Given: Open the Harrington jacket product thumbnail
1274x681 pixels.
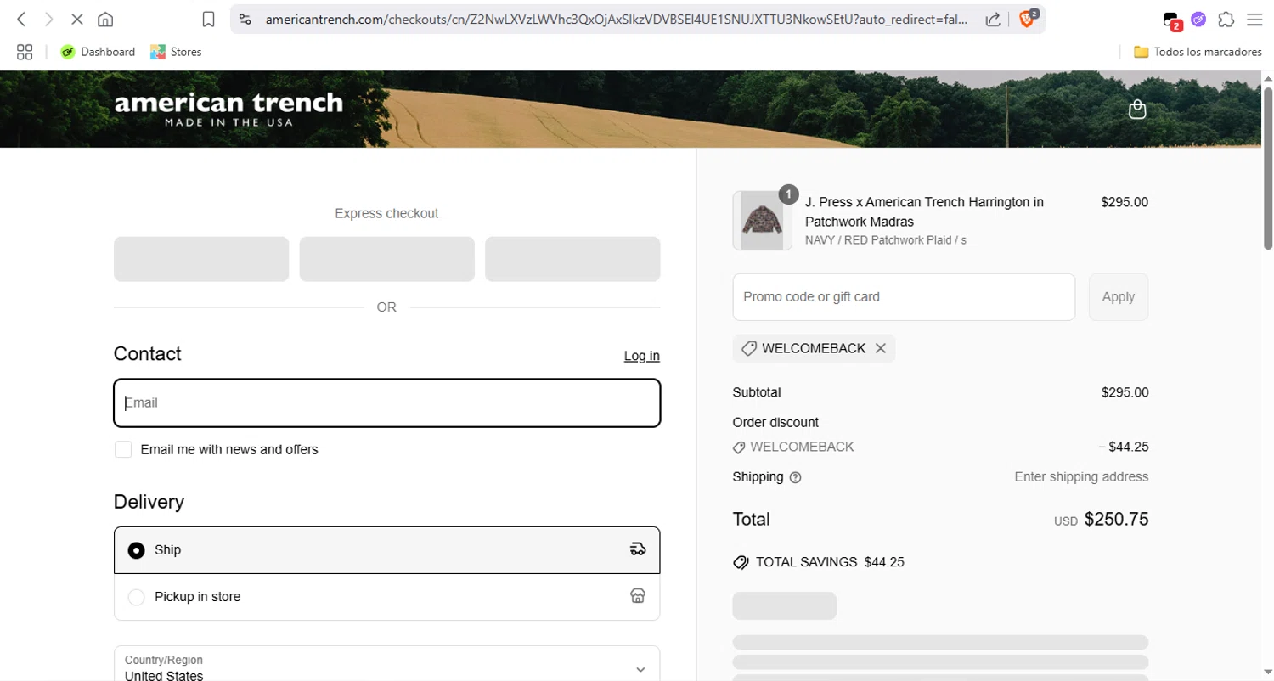Looking at the screenshot, I should click(763, 221).
